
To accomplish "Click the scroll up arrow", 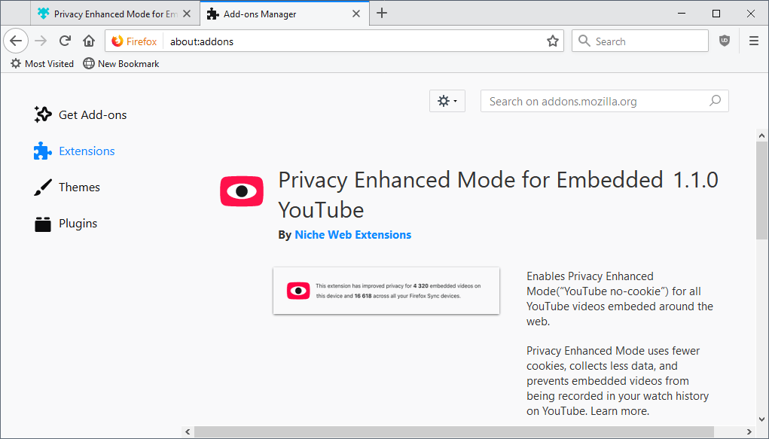I will click(x=761, y=136).
